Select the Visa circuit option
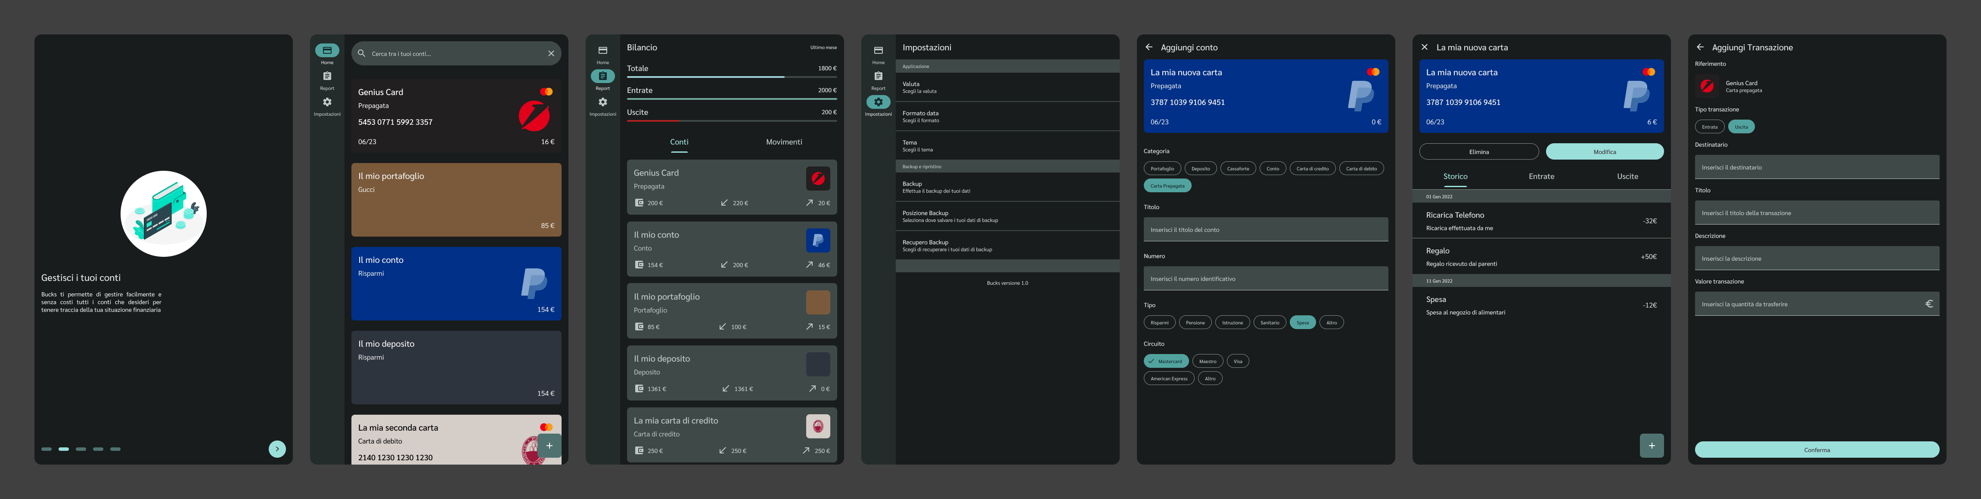Screen dimensions: 1981x499 [1237, 361]
